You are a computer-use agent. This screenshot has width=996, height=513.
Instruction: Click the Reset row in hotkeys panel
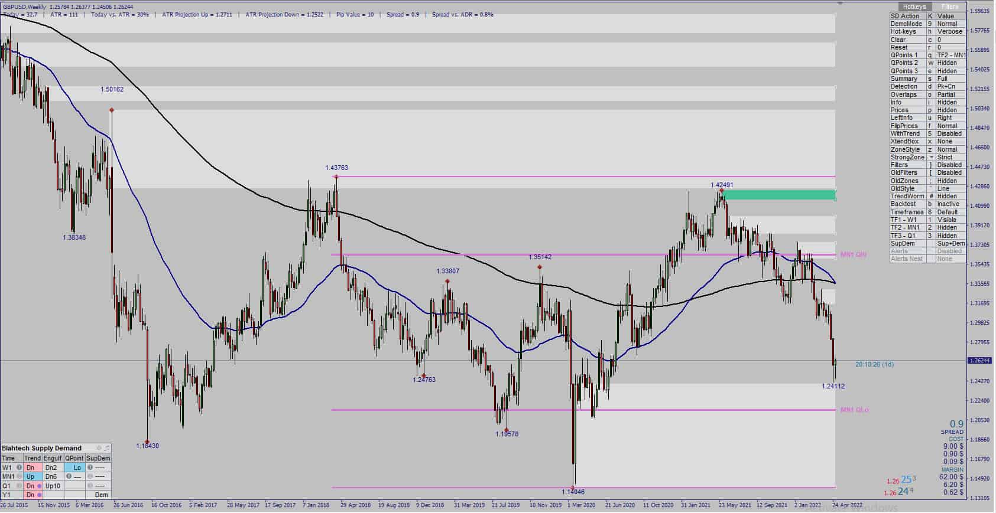(927, 47)
